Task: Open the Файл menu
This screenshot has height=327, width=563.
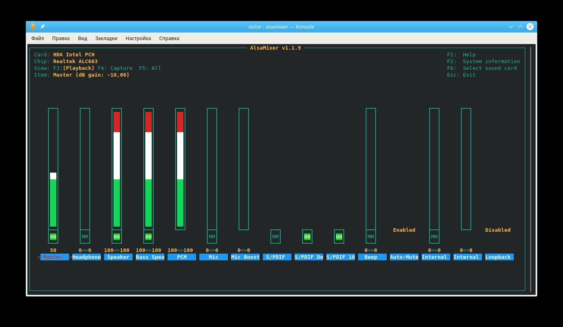Action: (38, 38)
